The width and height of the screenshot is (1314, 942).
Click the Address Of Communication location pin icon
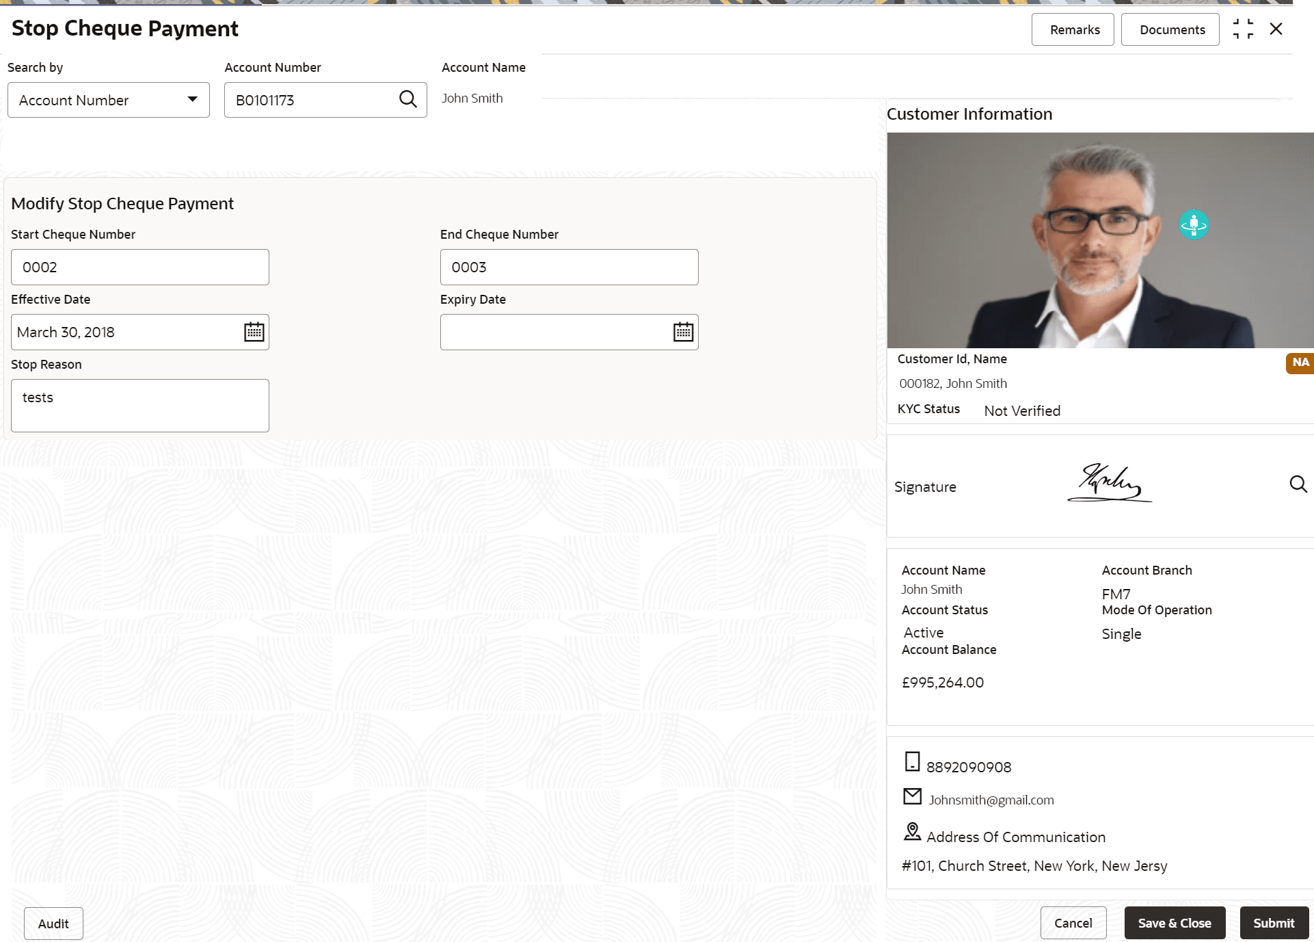tap(912, 831)
